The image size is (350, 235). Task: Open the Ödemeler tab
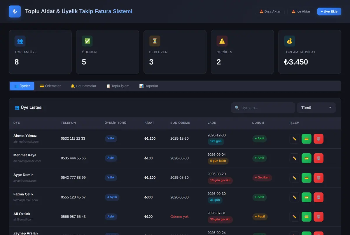(x=50, y=86)
